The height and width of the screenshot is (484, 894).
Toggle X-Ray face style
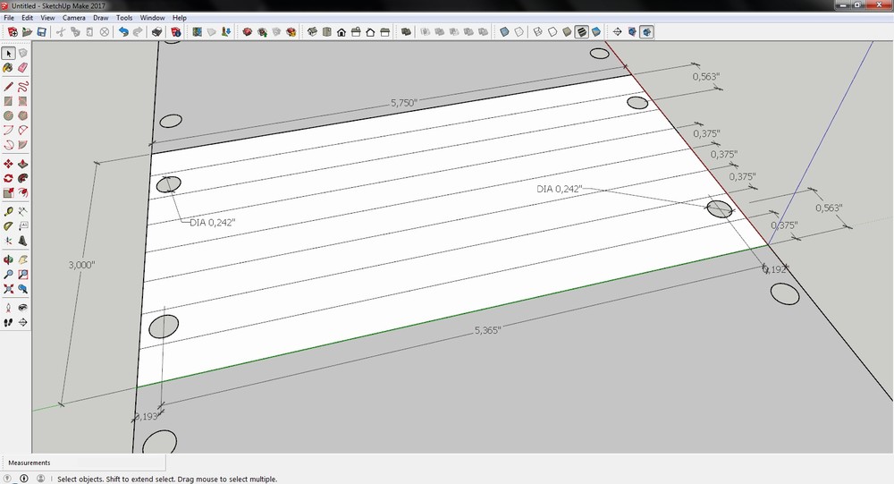(504, 32)
